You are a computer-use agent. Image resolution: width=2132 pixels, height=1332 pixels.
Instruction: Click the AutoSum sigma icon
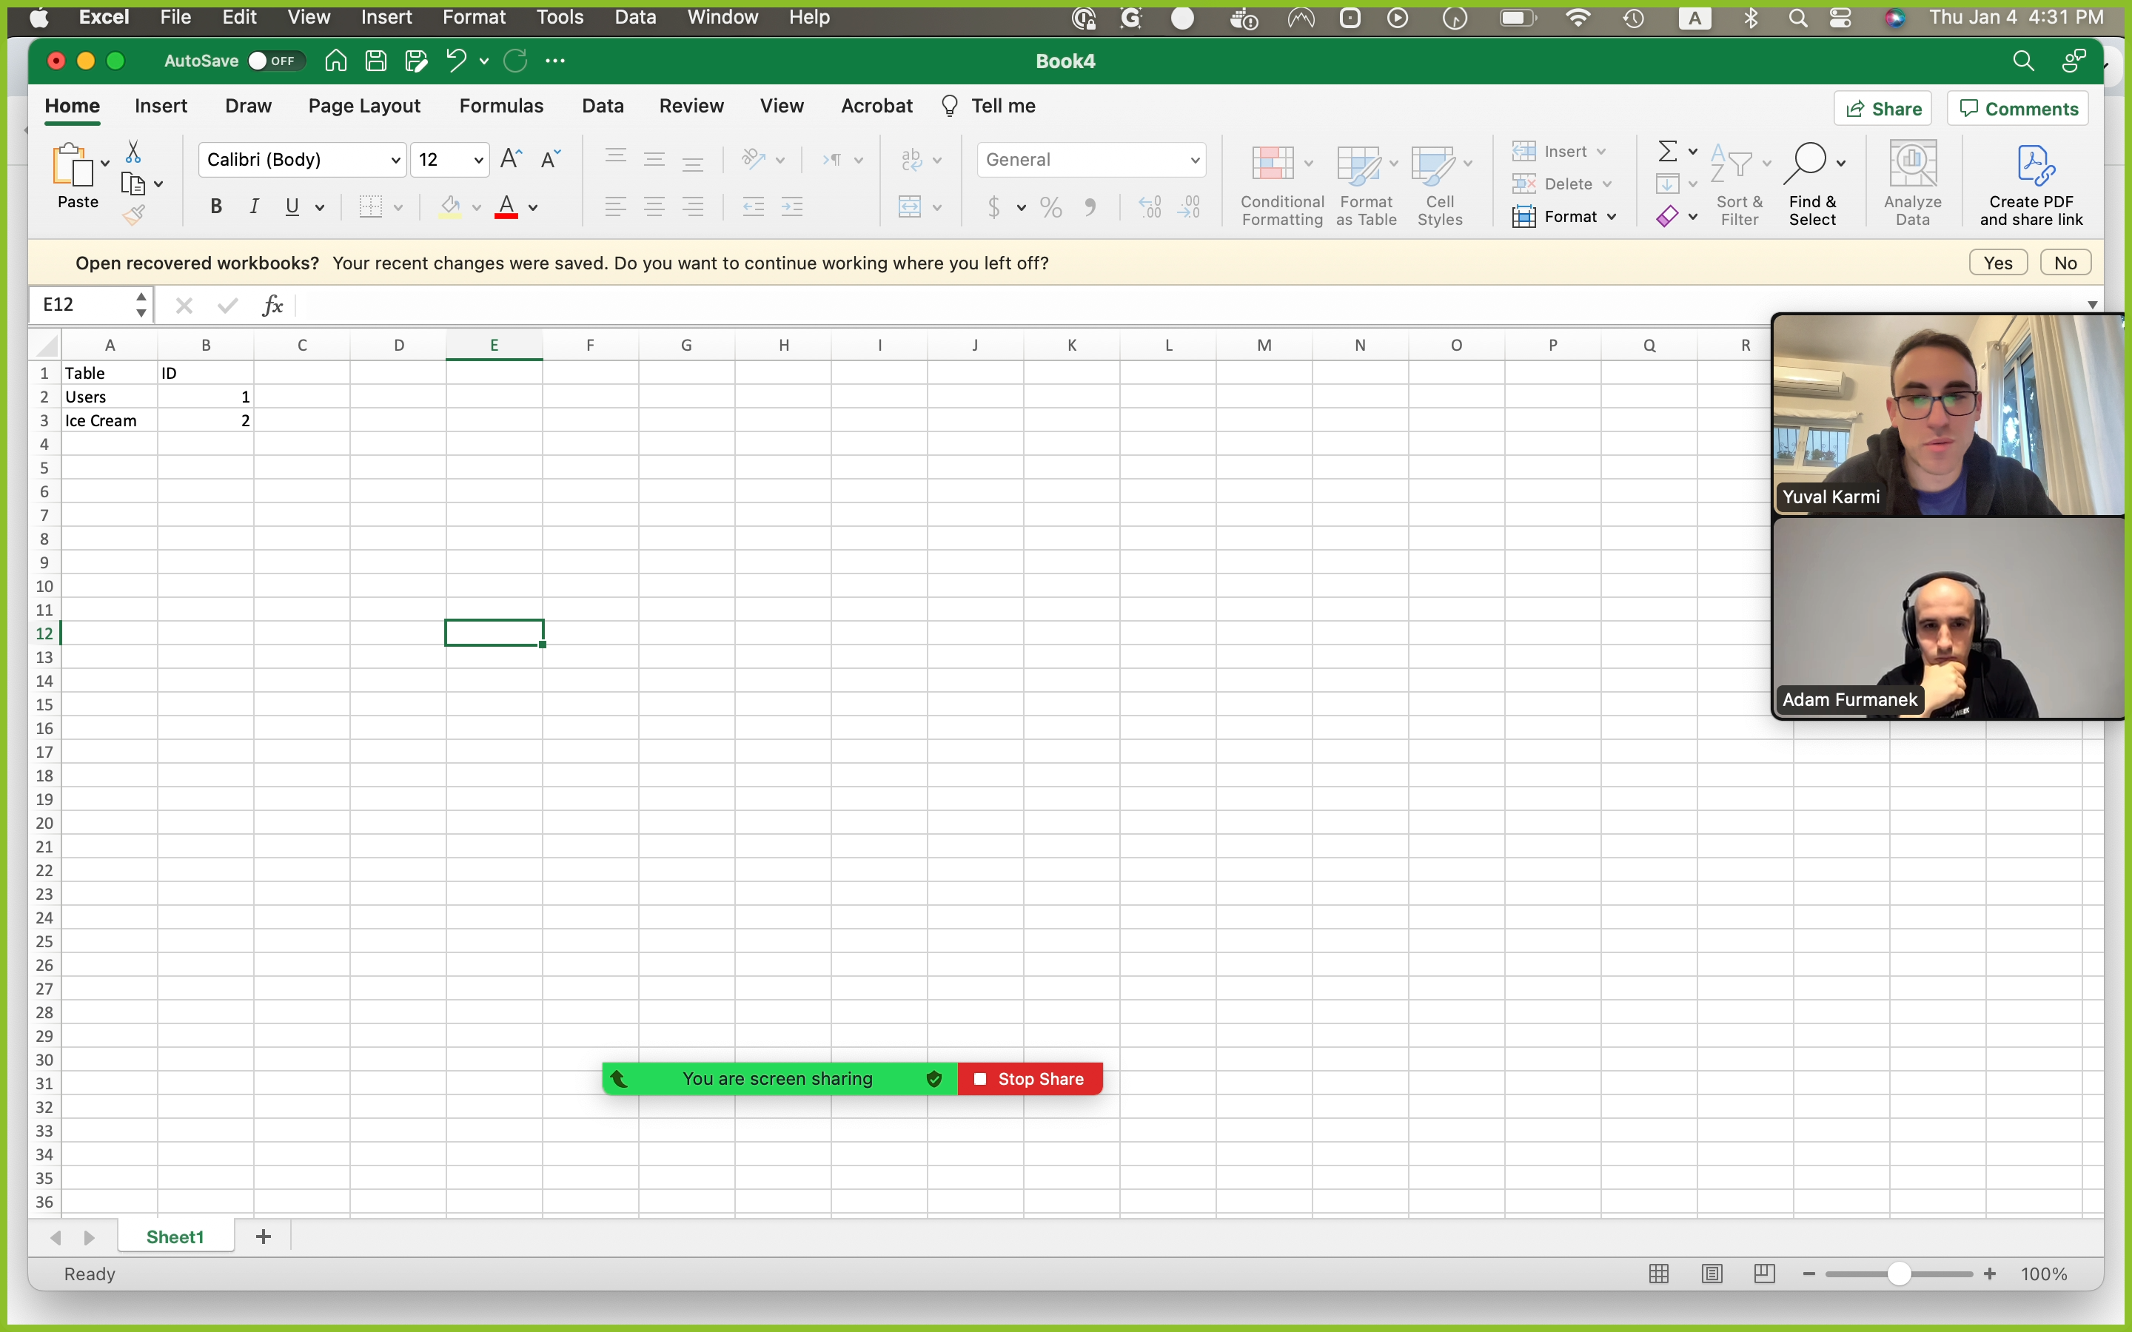[x=1667, y=152]
